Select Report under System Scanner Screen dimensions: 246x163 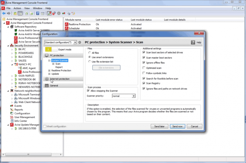click(59, 67)
